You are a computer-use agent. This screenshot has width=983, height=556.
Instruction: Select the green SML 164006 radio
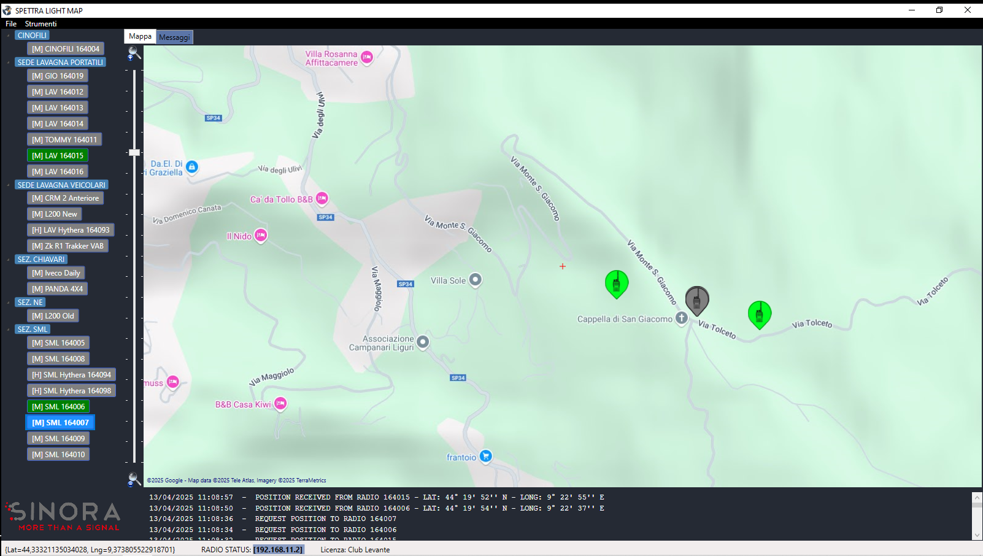coord(58,407)
